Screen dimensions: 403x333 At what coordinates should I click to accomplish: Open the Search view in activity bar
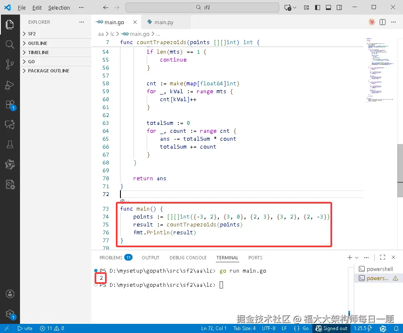point(10,45)
